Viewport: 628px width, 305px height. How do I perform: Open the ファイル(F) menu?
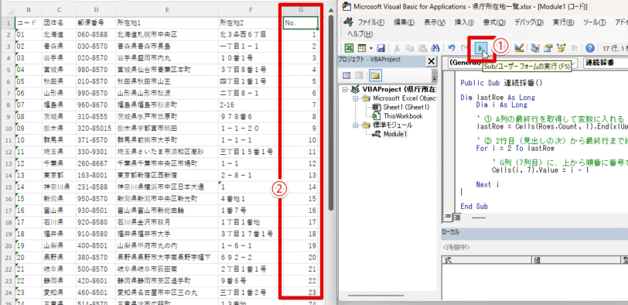371,22
